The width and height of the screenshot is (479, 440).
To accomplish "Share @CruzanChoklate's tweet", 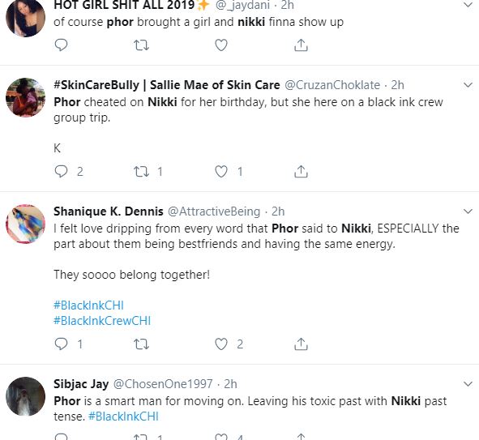I will point(301,171).
